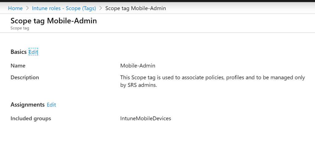Select the Description field label
315x152 pixels.
[25, 77]
